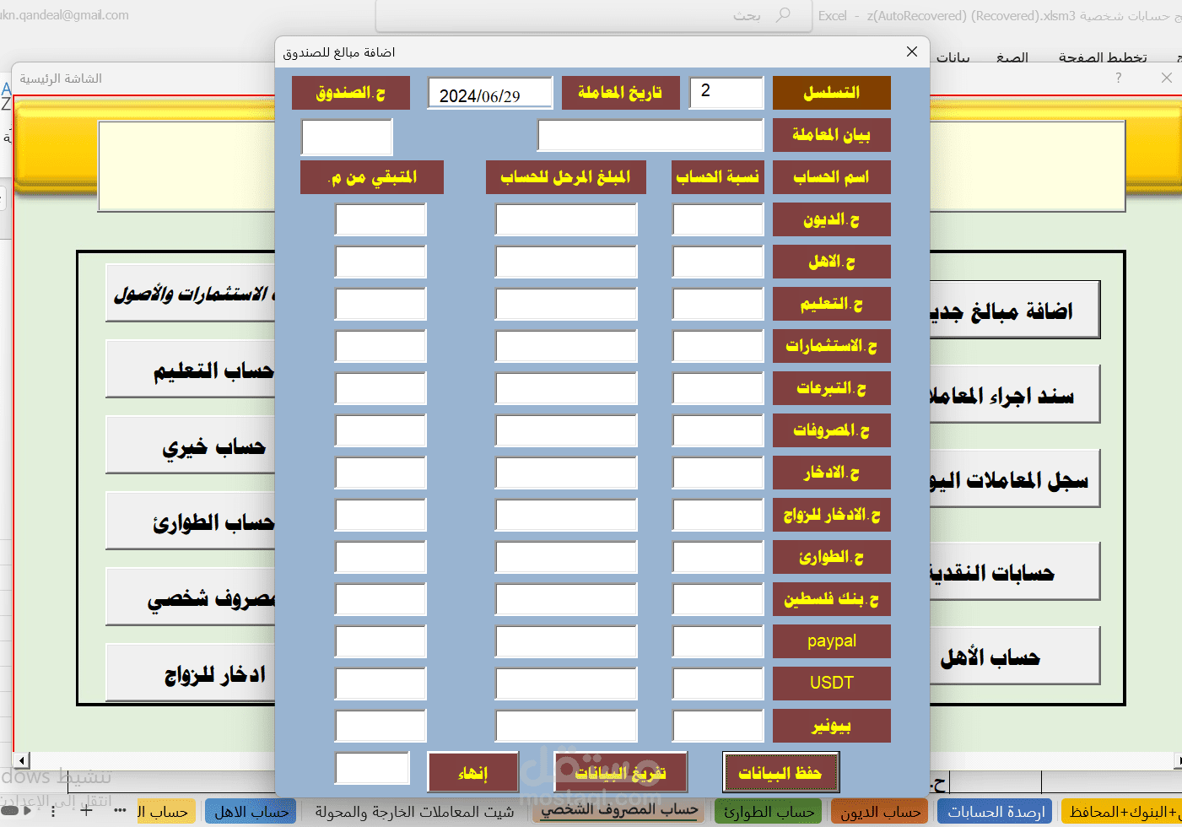Click the المبلغ المرحل للحساب column header
Screen dimensions: 1182x827
tap(566, 177)
